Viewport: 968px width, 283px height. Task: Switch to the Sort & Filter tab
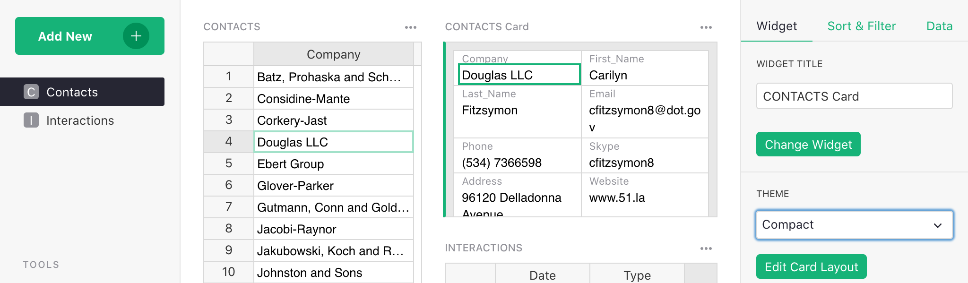click(861, 26)
